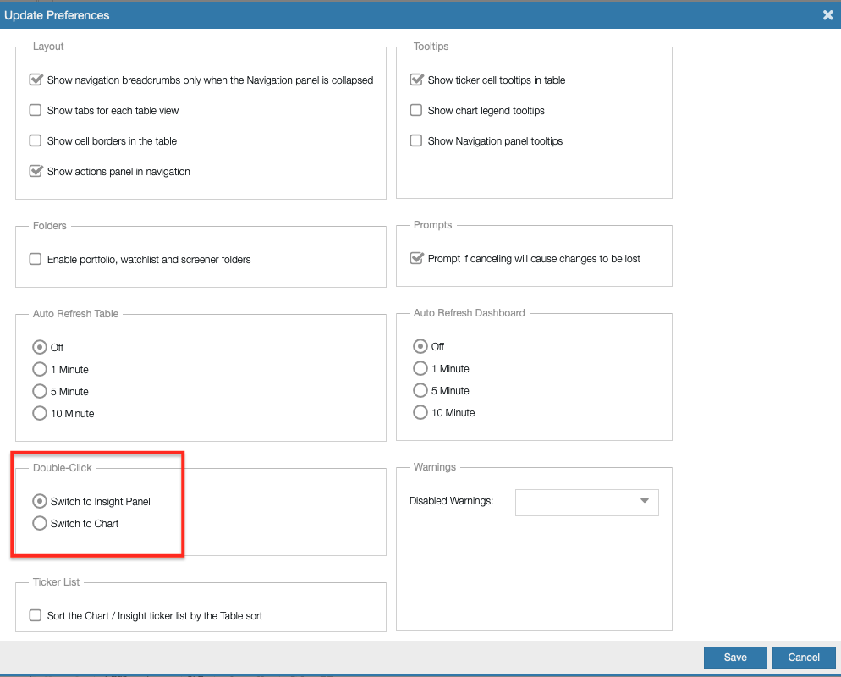Close the Update Preferences dialog with X
This screenshot has width=841, height=677.
pos(827,15)
